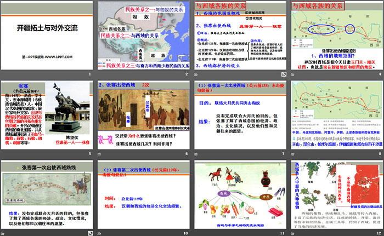Select slide 7 张骞第一次出使西域 purpose and result

pyautogui.click(x=240, y=115)
